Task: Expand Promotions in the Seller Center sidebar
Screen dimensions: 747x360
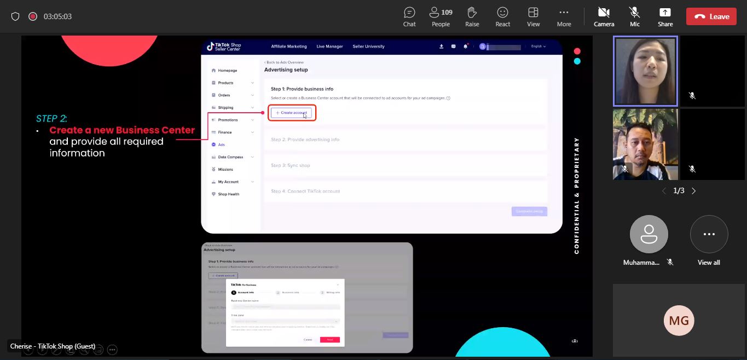Action: (233, 120)
